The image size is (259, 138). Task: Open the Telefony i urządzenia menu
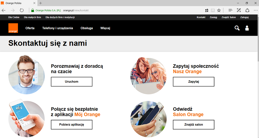coord(58,28)
